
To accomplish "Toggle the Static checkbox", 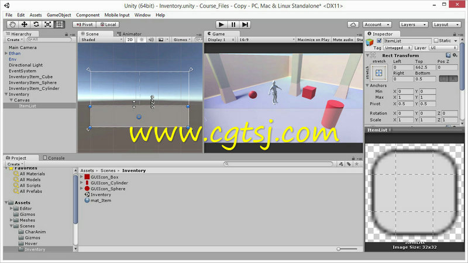I will point(436,40).
